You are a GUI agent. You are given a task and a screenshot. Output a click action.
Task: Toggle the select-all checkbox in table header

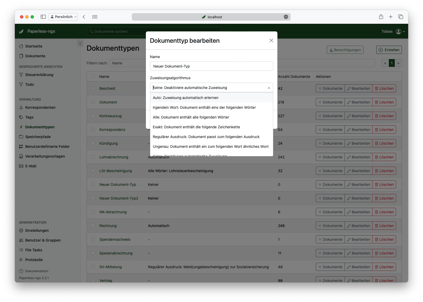click(x=93, y=76)
